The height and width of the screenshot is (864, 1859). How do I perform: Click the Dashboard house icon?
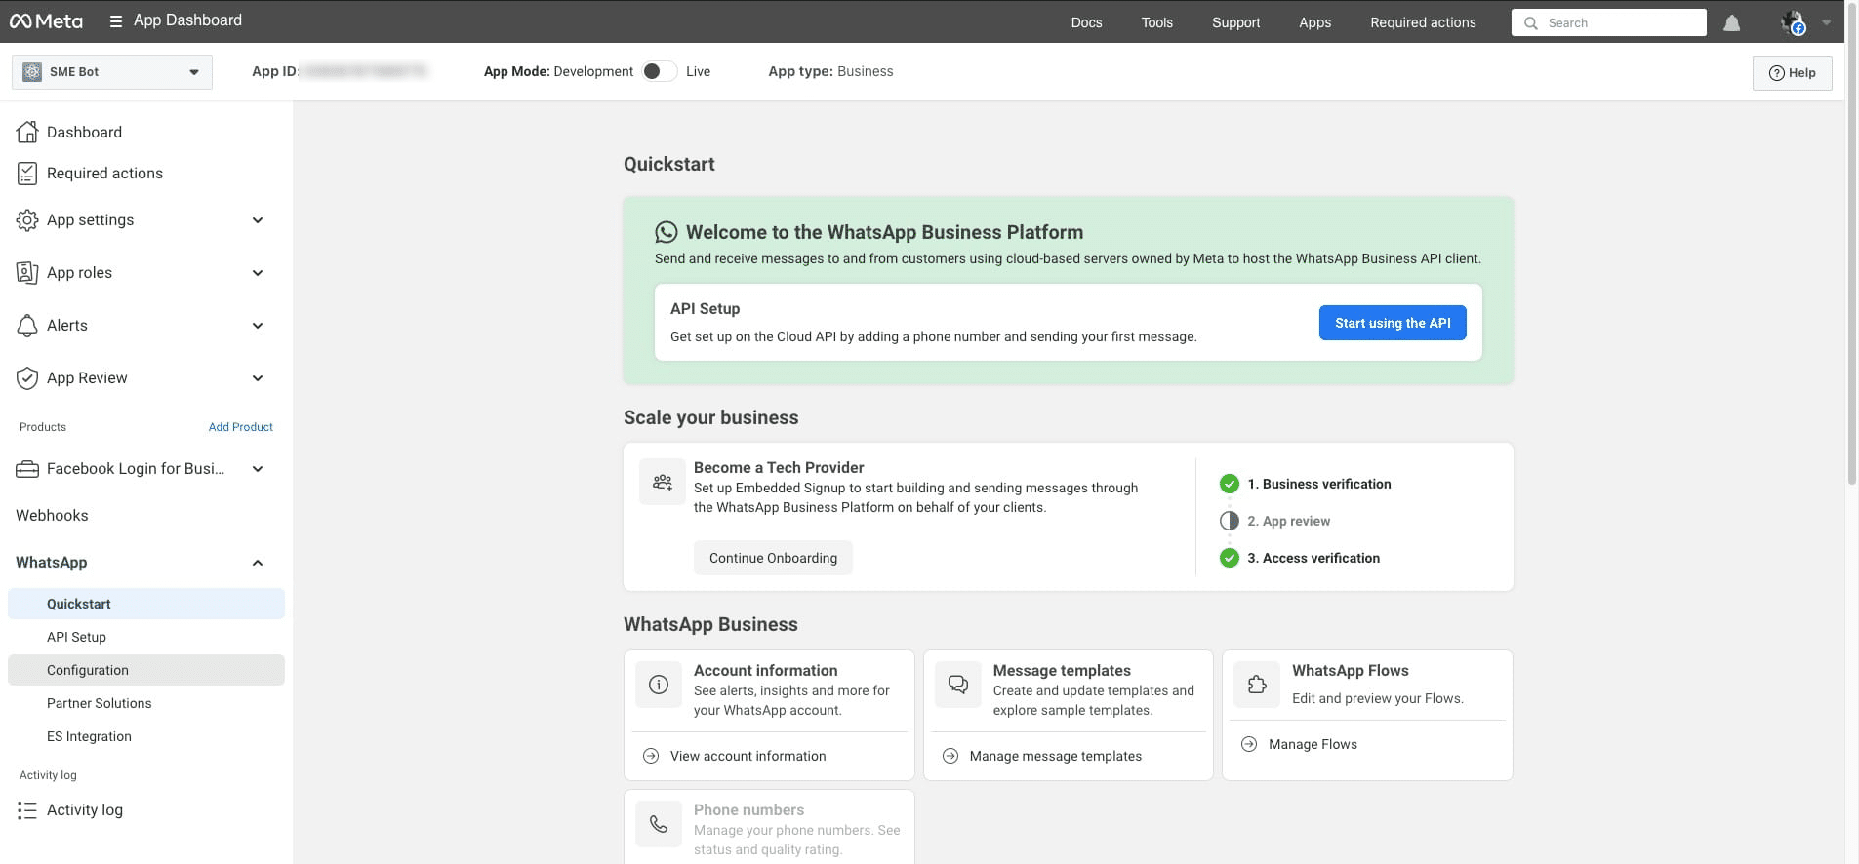click(27, 132)
